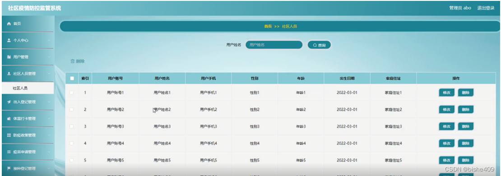
Task: Click 删除 button for 用户账号2 row
Action: pos(465,110)
